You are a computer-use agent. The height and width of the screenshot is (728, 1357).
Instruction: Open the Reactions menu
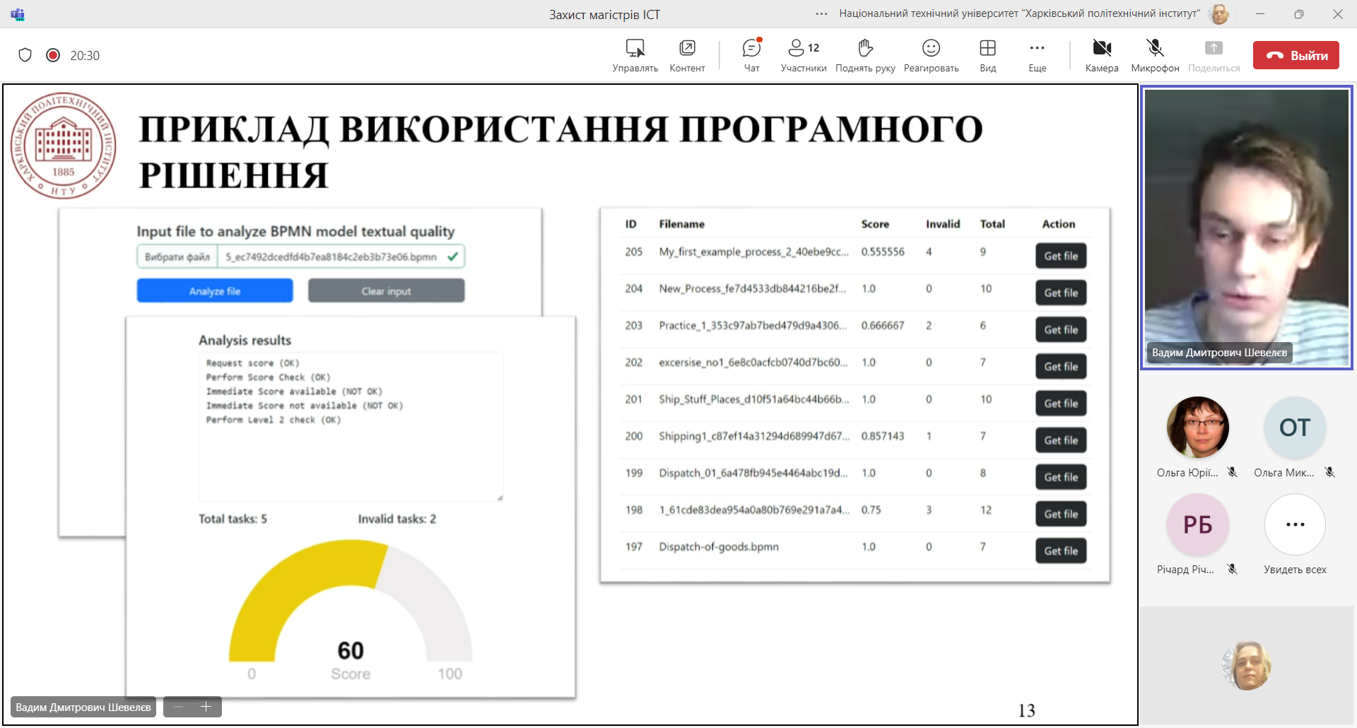931,55
